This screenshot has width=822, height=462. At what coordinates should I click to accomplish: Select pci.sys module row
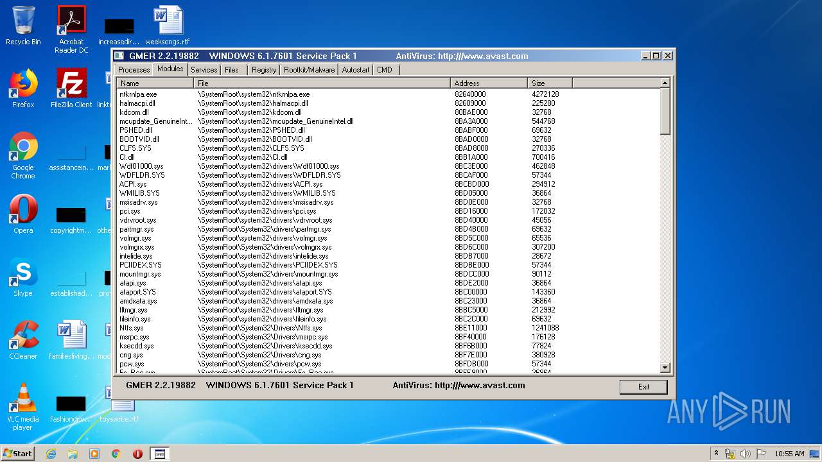tap(389, 211)
